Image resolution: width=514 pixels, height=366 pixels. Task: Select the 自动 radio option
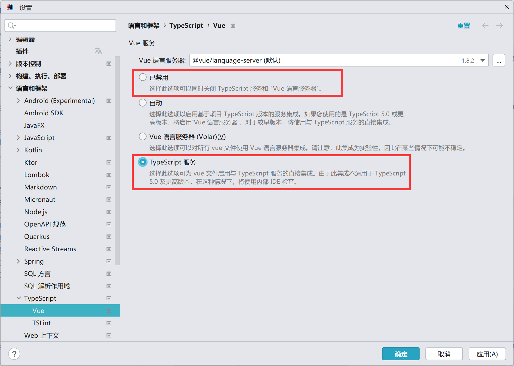(143, 103)
